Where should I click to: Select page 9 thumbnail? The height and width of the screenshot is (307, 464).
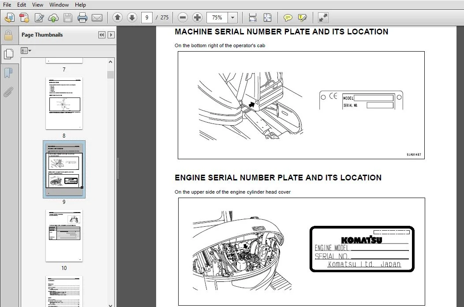pyautogui.click(x=64, y=169)
